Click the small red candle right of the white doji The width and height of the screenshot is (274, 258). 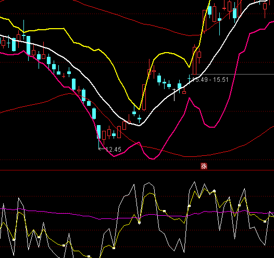point(184,92)
